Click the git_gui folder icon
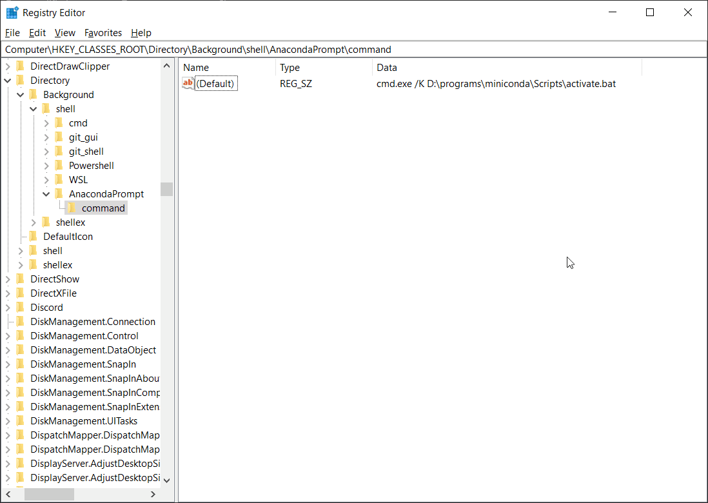 [59, 137]
